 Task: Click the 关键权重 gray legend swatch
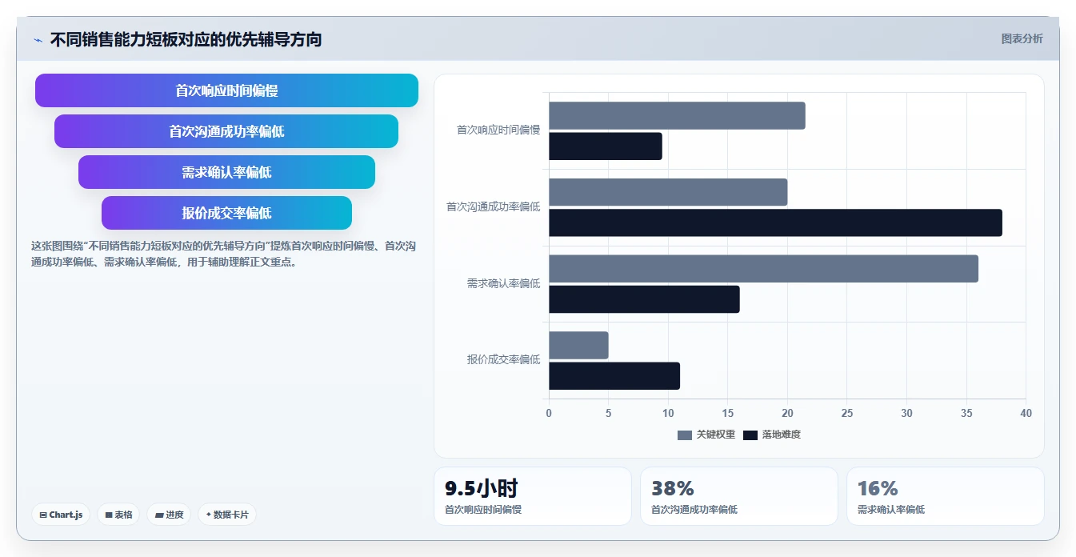[x=684, y=435]
